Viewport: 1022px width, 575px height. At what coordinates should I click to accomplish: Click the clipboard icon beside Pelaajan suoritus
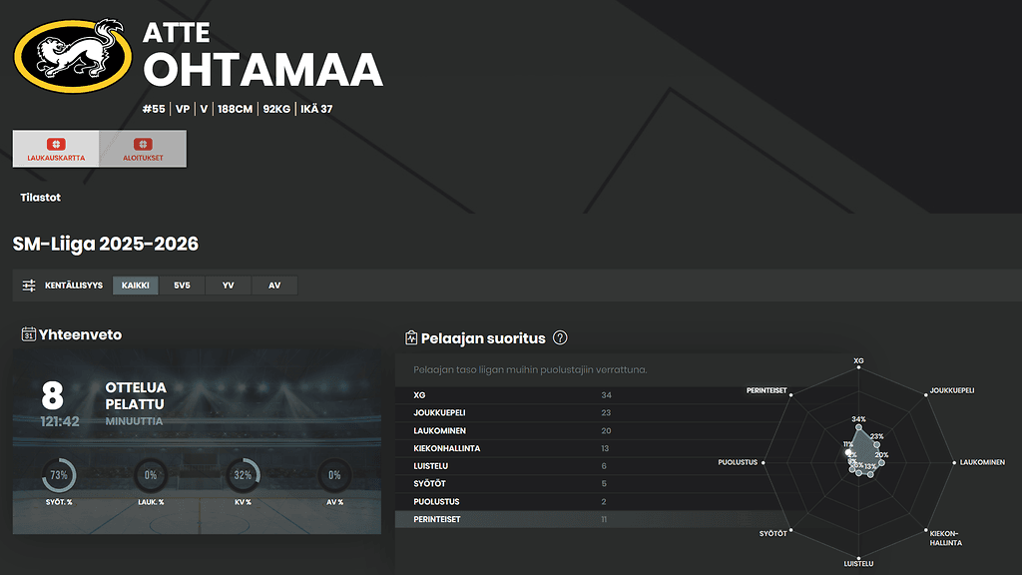[x=411, y=337]
